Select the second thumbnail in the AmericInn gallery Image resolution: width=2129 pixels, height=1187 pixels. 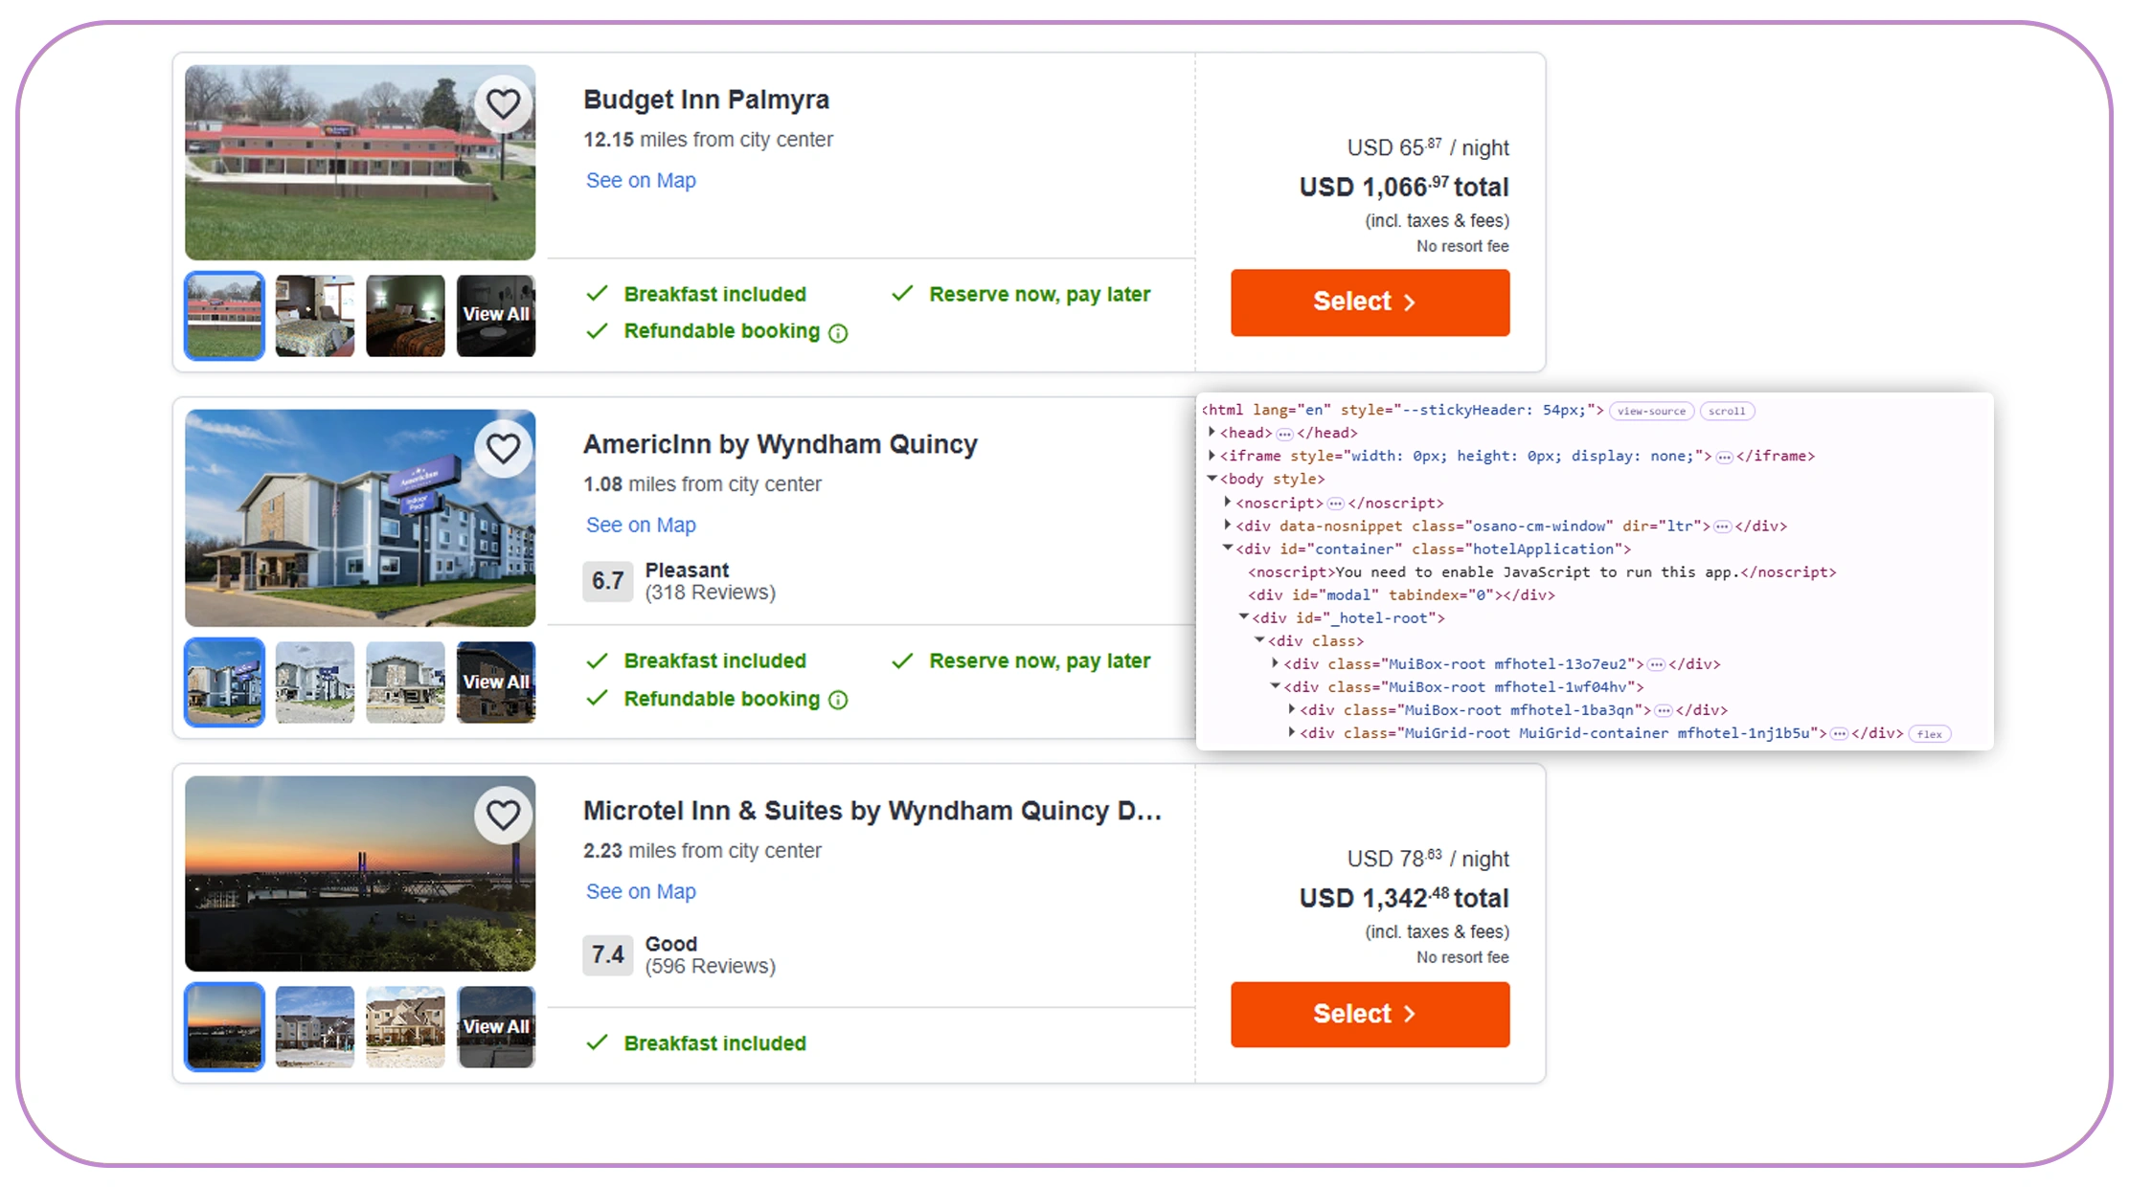[x=314, y=683]
